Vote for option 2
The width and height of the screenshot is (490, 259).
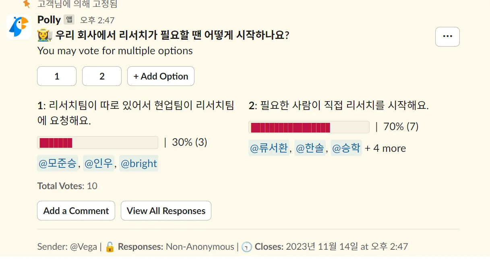[102, 76]
